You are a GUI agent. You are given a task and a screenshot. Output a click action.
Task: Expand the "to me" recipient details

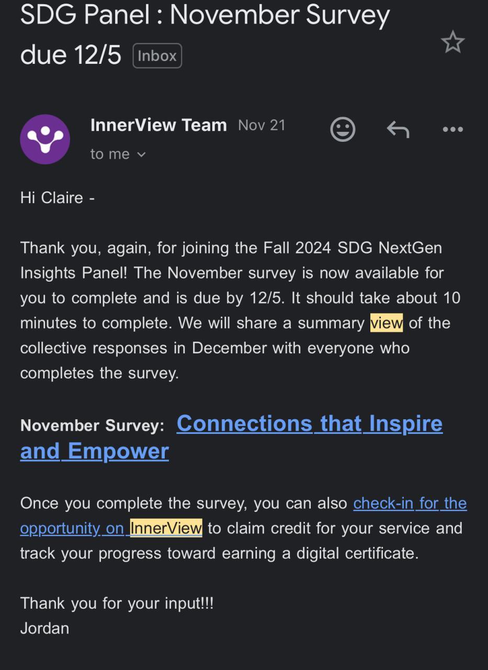118,154
